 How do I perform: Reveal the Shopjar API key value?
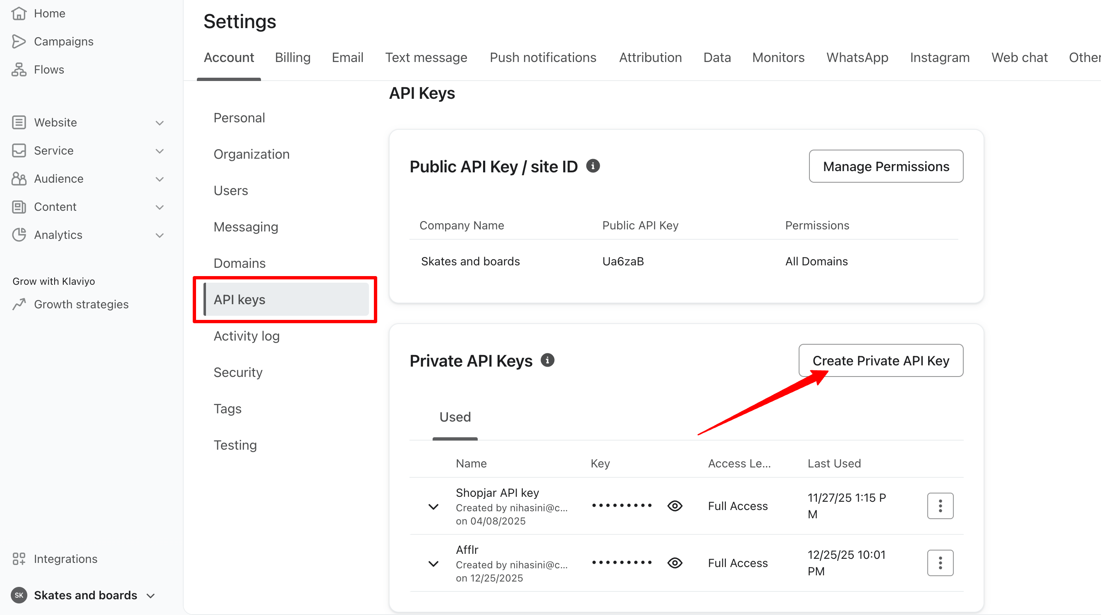(675, 506)
